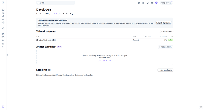The image size is (203, 110).
Task: Click Switch to Workbench button
Action: pos(163,23)
